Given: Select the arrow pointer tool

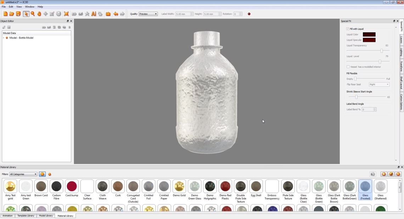Looking at the screenshot, I should [x=26, y=14].
